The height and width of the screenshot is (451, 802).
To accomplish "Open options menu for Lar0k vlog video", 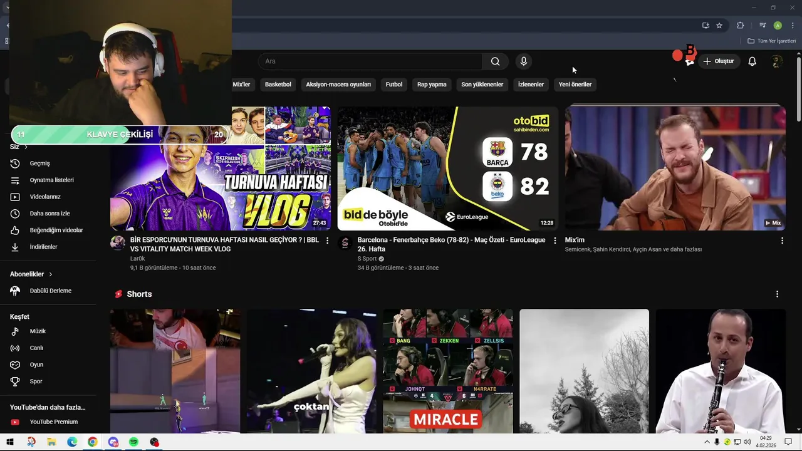I will click(327, 241).
